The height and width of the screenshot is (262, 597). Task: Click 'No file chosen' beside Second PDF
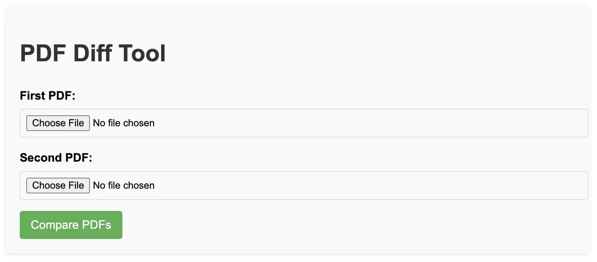click(x=124, y=185)
